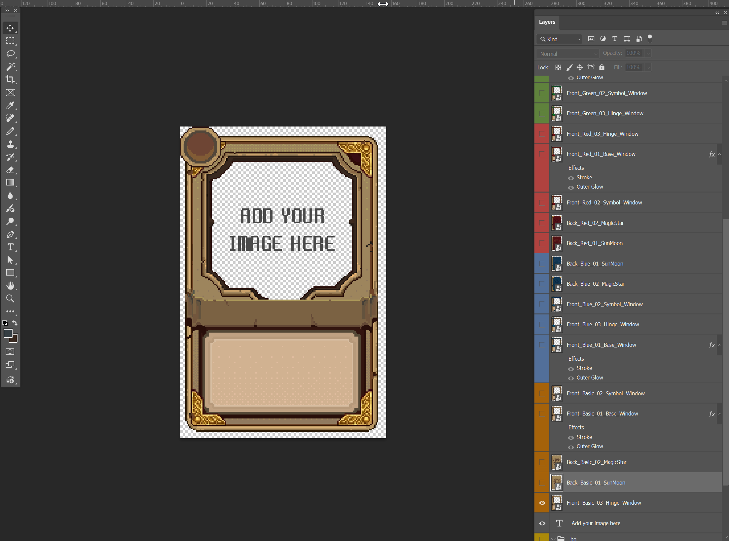Viewport: 729px width, 541px height.
Task: Hide the Front_Basic_03_Hinge_Window layer
Action: click(x=542, y=503)
